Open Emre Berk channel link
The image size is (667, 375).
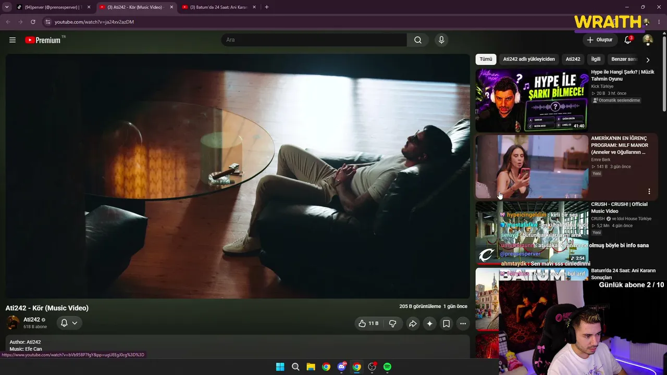tap(600, 160)
